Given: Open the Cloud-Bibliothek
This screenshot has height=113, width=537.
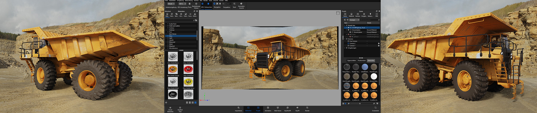Looking at the screenshot, I should point(170,108).
